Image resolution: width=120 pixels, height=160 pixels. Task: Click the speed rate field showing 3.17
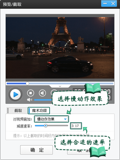(76, 126)
